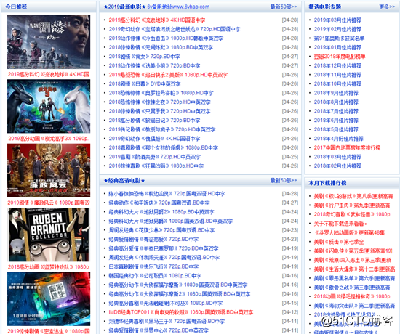
Task: Open 2018高分剧情《旅猫日记》link
Action: tap(154, 121)
